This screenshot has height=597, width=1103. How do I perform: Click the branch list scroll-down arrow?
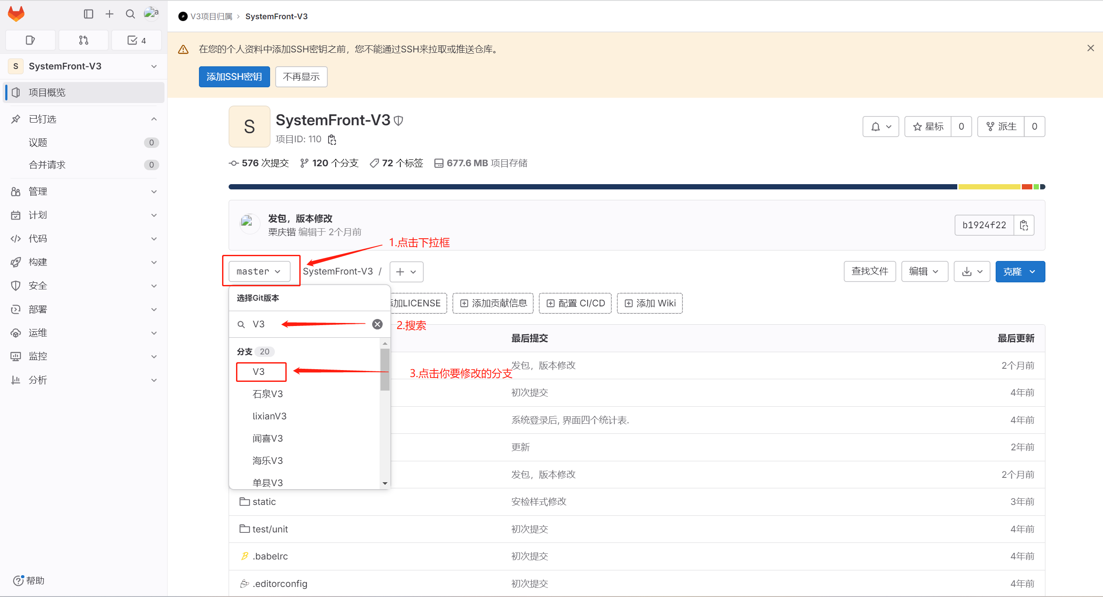[x=385, y=483]
